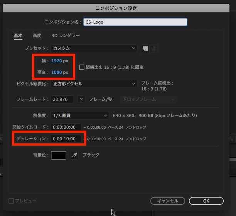Click the キャンセル button
This screenshot has height=216, width=236.
(x=168, y=201)
